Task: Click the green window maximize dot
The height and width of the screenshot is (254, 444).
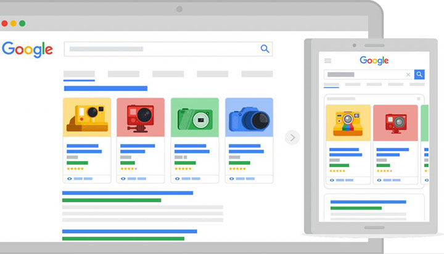Action: (22, 23)
